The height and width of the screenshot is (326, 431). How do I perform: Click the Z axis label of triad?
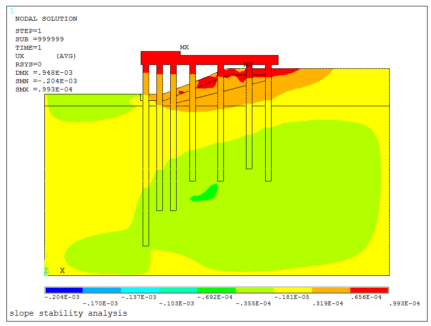[47, 270]
